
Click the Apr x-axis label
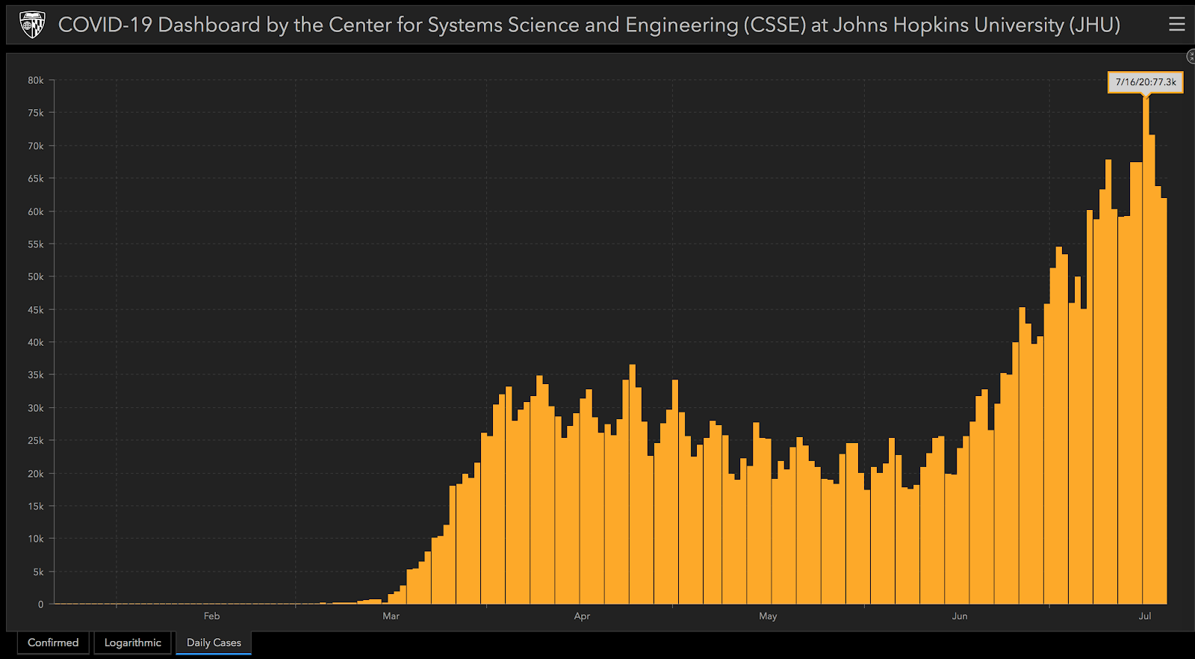pos(582,616)
